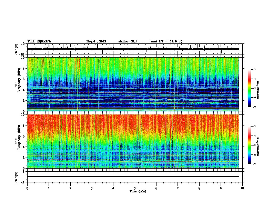The image size is (273, 211).
Task: Click the '-5' tick on ch.3(V) axis
Action: coord(23,182)
